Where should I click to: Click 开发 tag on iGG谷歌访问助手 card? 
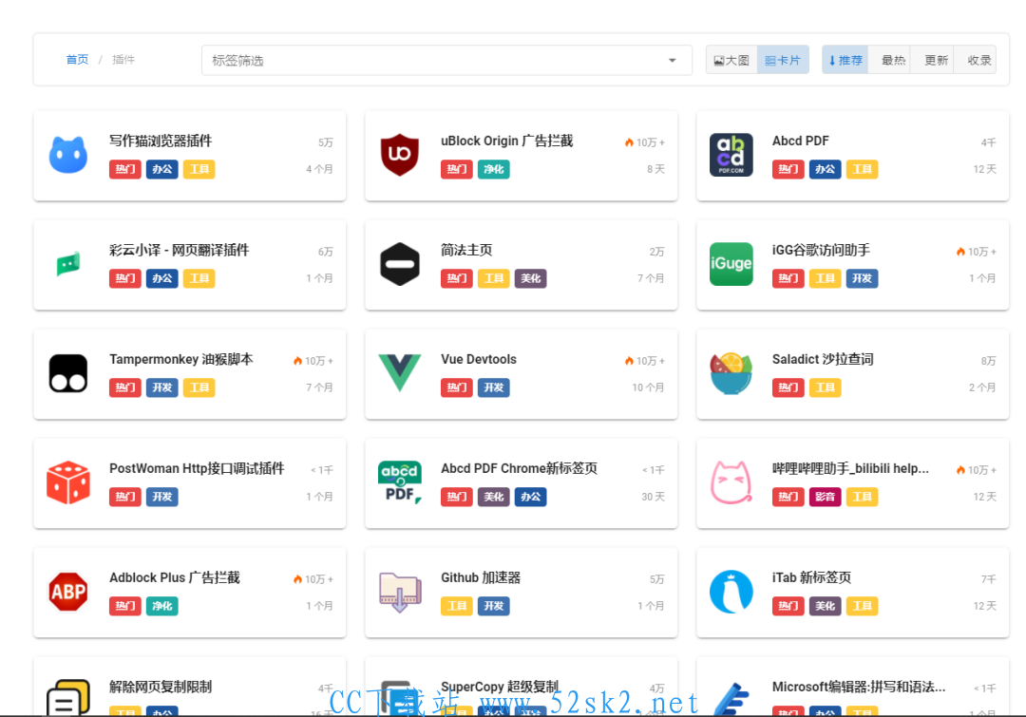click(862, 278)
